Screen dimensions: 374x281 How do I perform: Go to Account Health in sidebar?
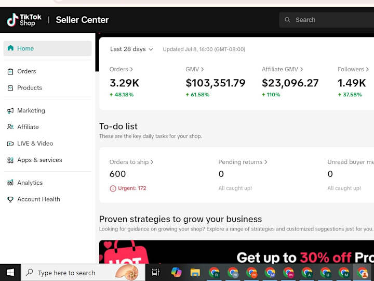pos(38,199)
